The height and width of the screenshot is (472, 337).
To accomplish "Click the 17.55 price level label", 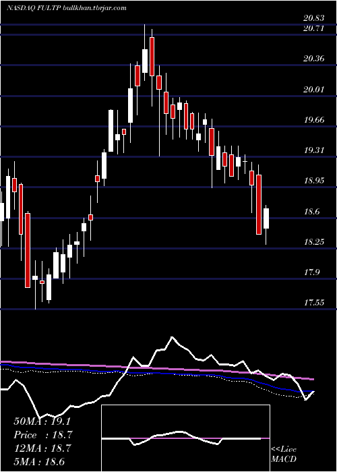I will (x=314, y=303).
